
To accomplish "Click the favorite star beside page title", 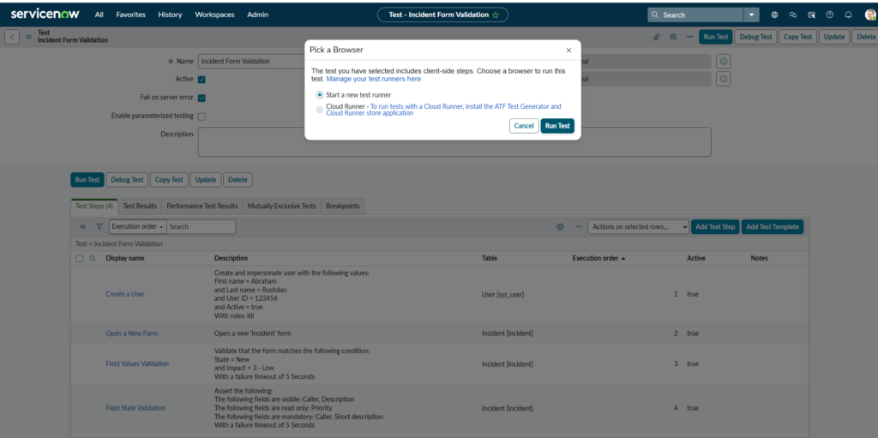I will [496, 15].
